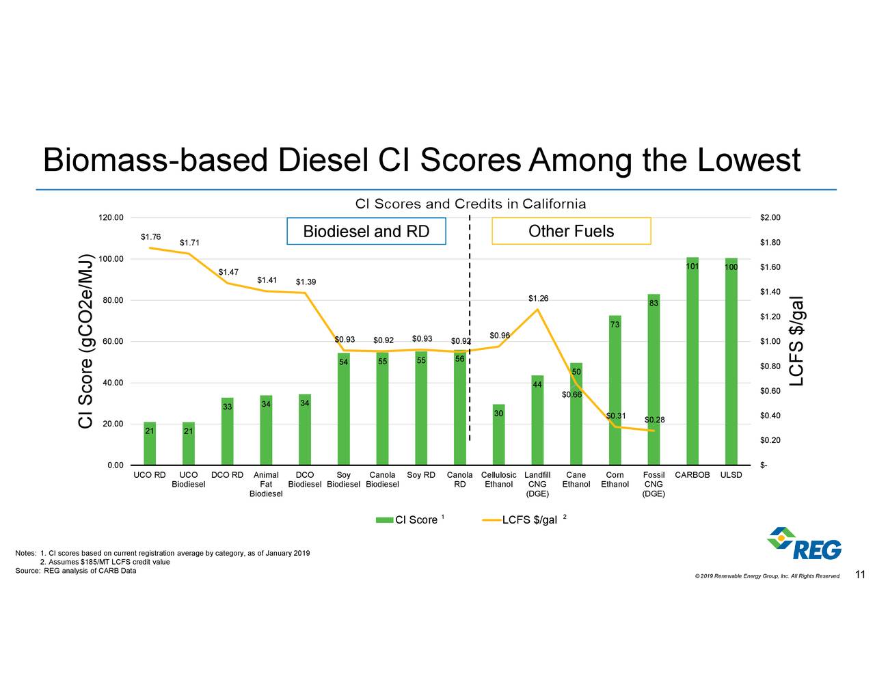875x676 pixels.
Task: Click the Source: REG analysis of CARB Data note
Action: click(75, 570)
